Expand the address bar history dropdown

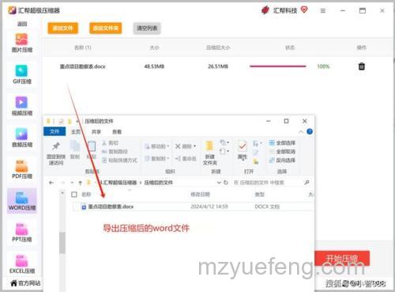[x=219, y=182]
